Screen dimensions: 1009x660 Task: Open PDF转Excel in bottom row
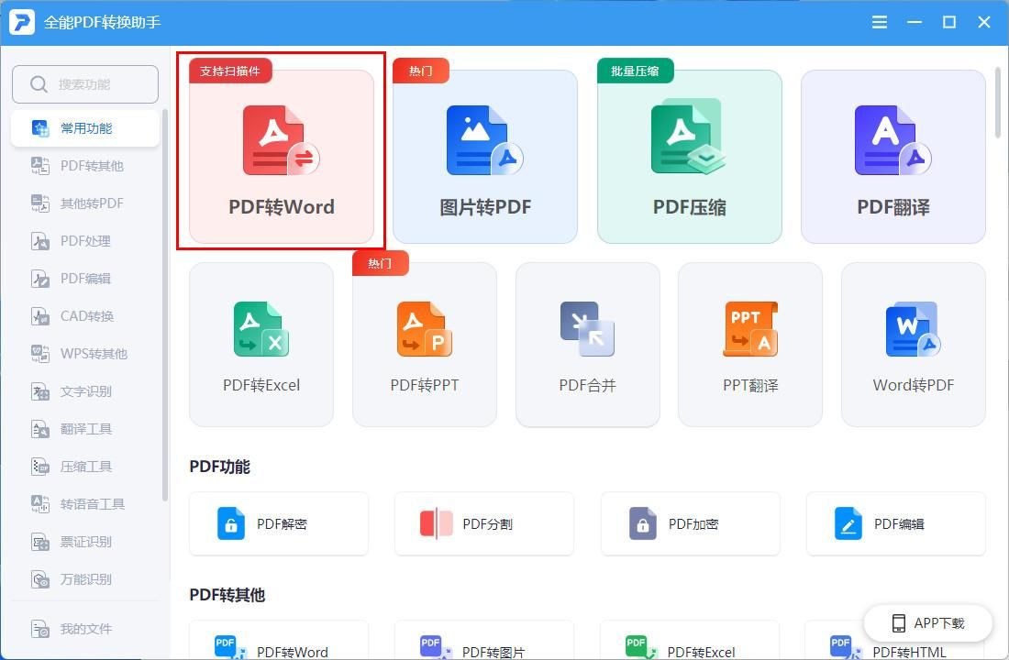coord(690,641)
